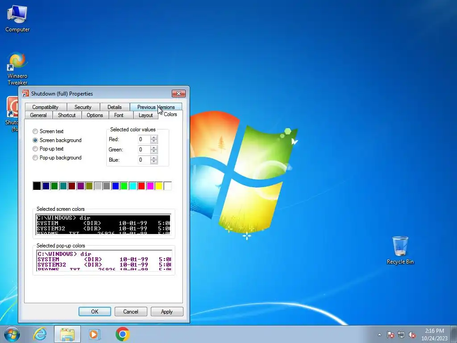Select the Screen background radio button

(x=35, y=140)
